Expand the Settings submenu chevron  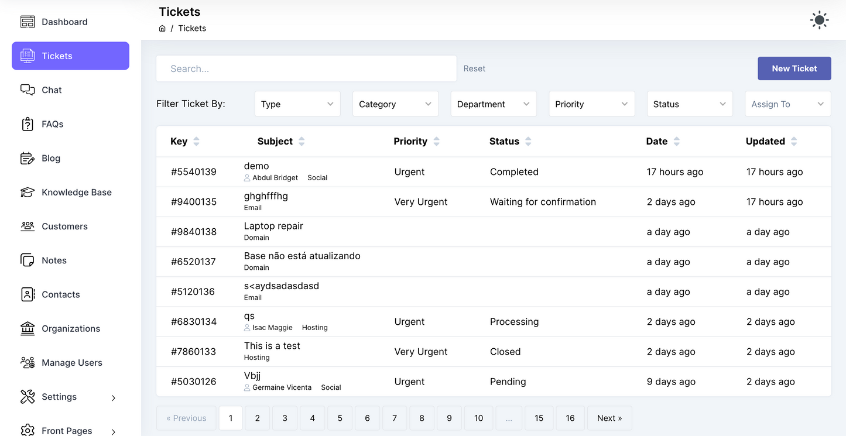[113, 398]
